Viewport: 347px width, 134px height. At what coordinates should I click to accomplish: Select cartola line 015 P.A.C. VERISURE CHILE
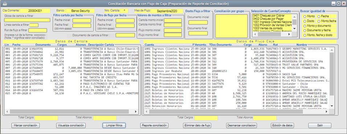pyautogui.click(x=72, y=93)
